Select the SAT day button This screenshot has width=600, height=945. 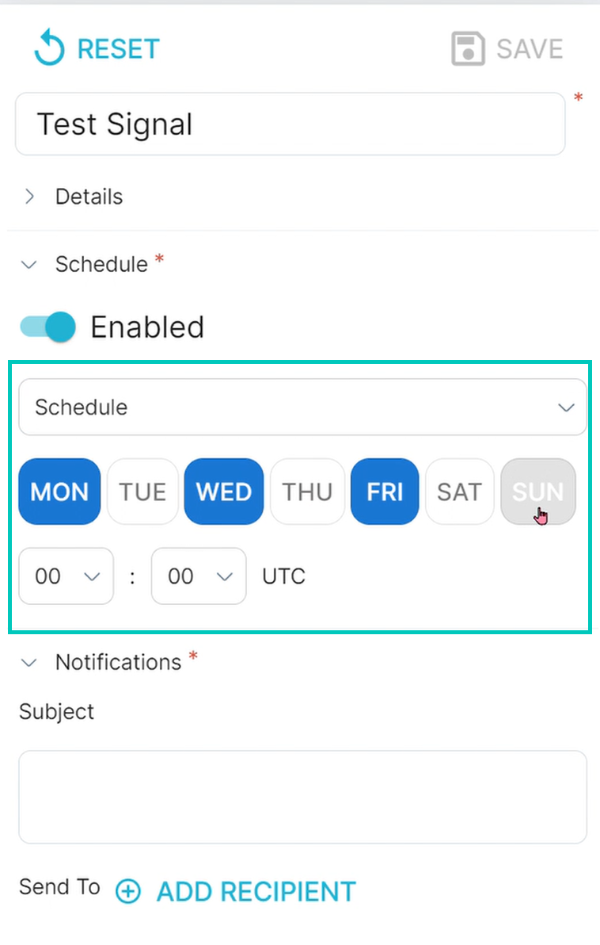(x=460, y=492)
